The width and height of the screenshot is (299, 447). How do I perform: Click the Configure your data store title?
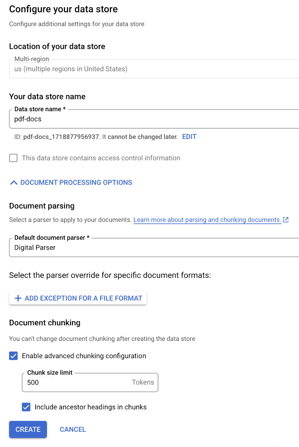(63, 9)
